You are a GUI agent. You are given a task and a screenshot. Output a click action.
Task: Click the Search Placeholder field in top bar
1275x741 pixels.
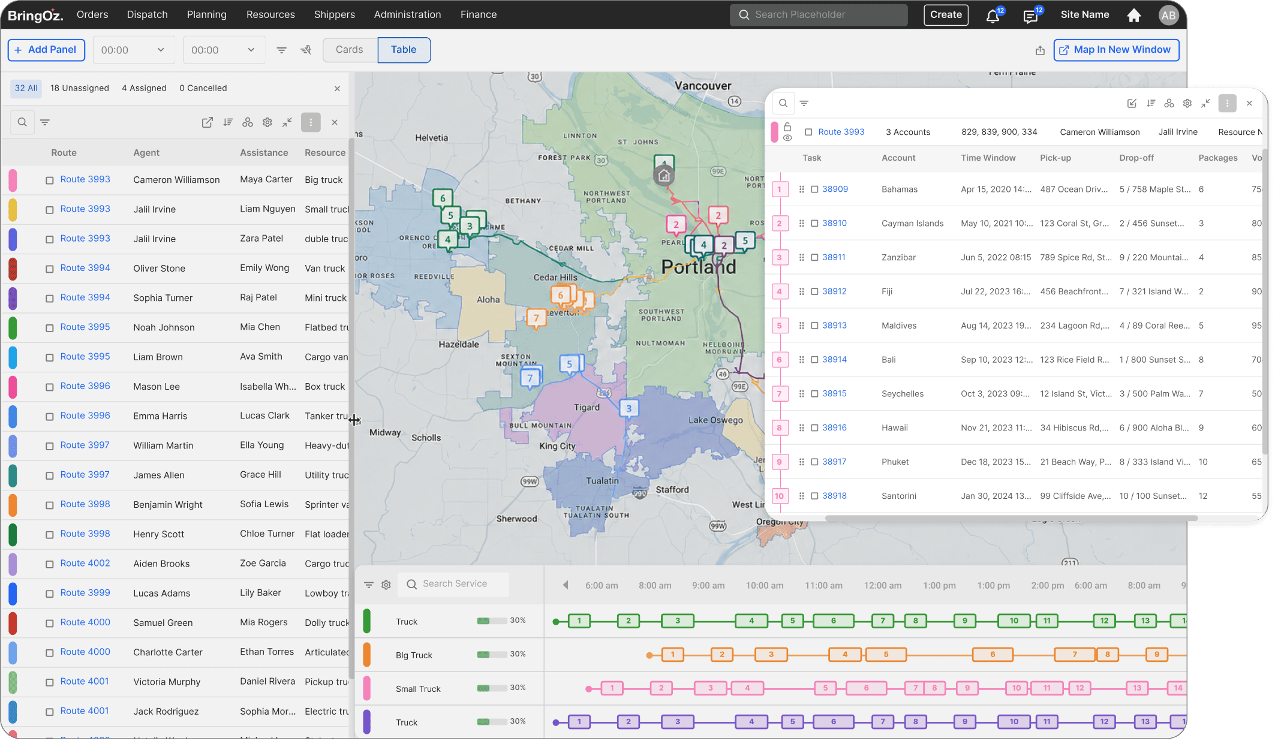click(819, 15)
